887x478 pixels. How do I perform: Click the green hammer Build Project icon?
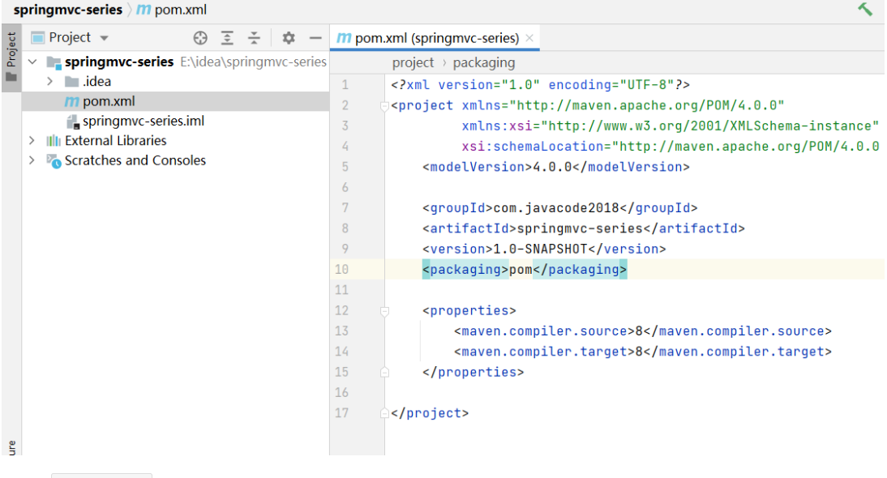865,10
